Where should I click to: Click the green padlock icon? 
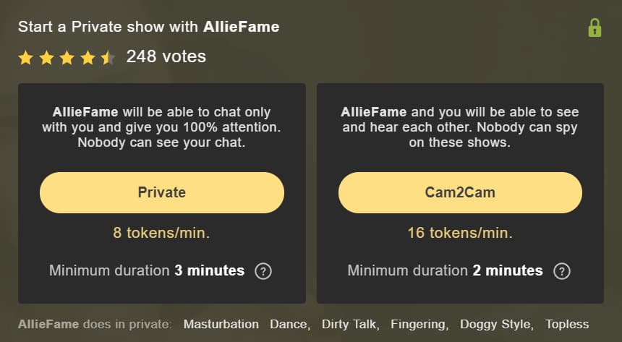595,27
